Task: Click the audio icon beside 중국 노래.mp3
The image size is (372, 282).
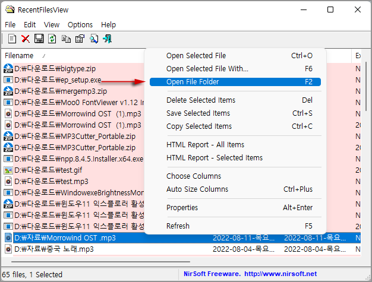Action: [8, 249]
